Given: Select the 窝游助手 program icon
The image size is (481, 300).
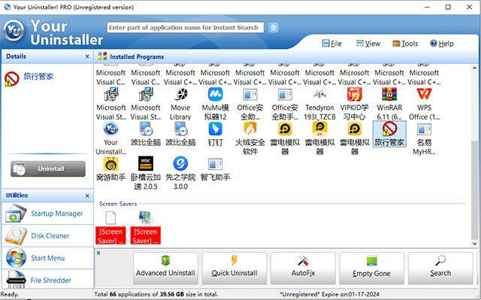Looking at the screenshot, I should (110, 164).
